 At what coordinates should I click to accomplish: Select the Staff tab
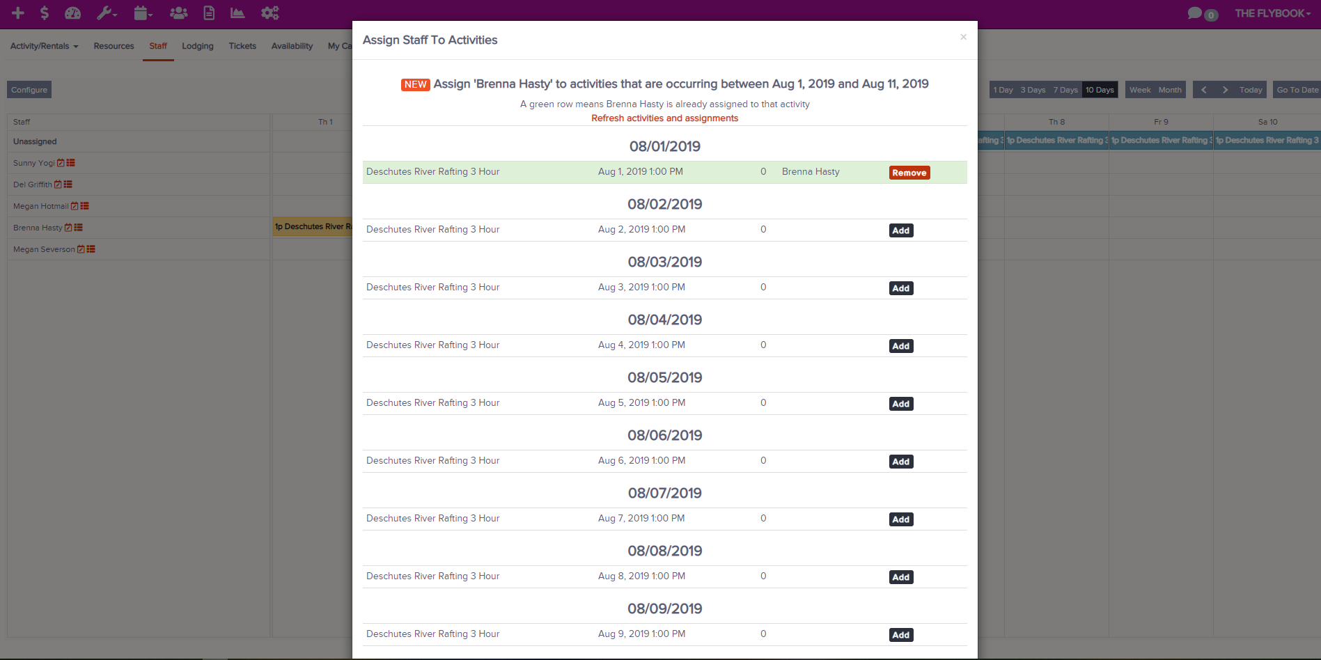point(158,46)
